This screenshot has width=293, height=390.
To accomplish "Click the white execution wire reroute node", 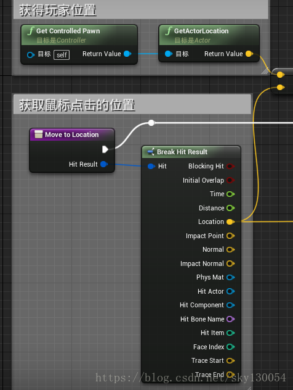I will point(151,123).
